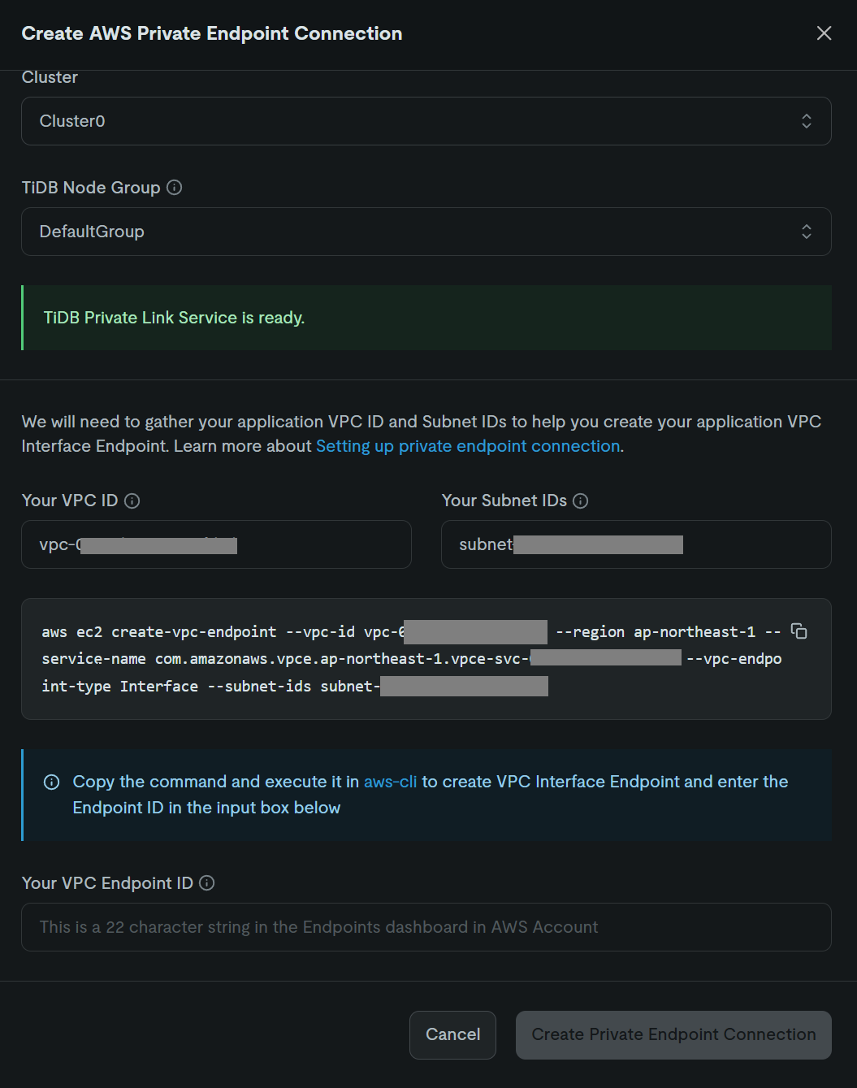This screenshot has height=1088, width=857.
Task: Click the info icon beside TiDB Node Group
Action: point(174,188)
